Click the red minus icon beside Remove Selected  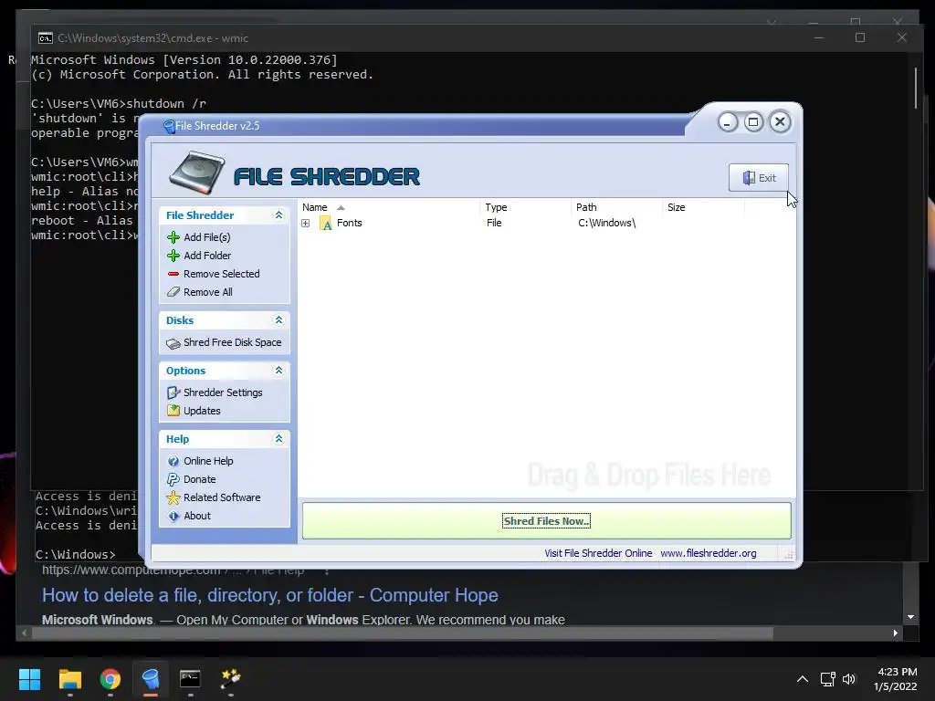click(x=173, y=274)
